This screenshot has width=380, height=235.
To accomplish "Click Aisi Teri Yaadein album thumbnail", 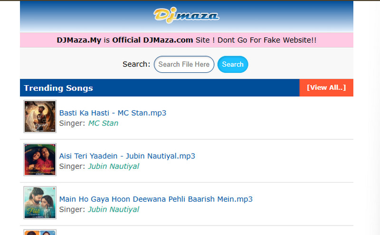I will (x=40, y=159).
